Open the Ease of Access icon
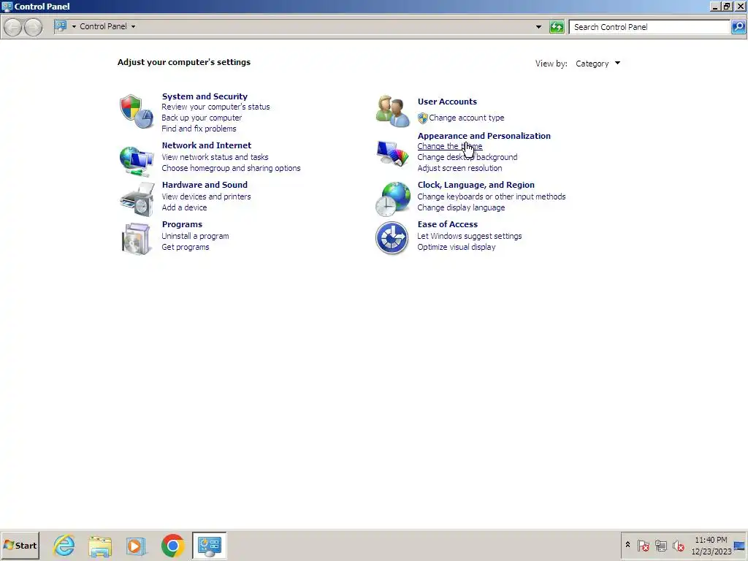The image size is (748, 561). pos(392,238)
